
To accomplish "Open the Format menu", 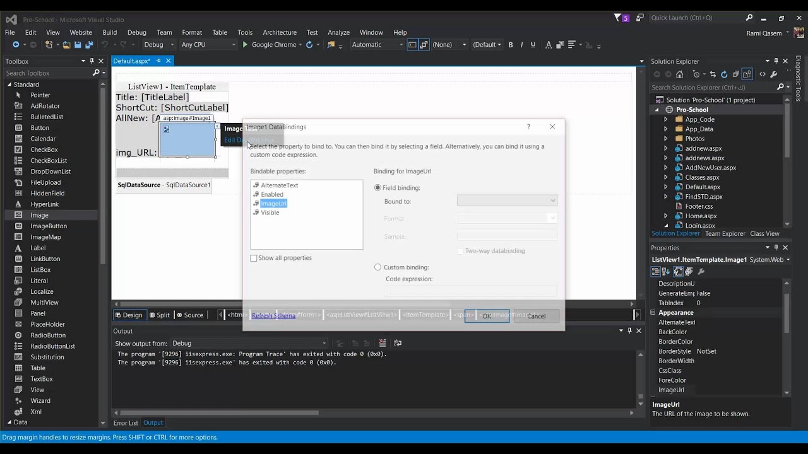I will tap(192, 32).
